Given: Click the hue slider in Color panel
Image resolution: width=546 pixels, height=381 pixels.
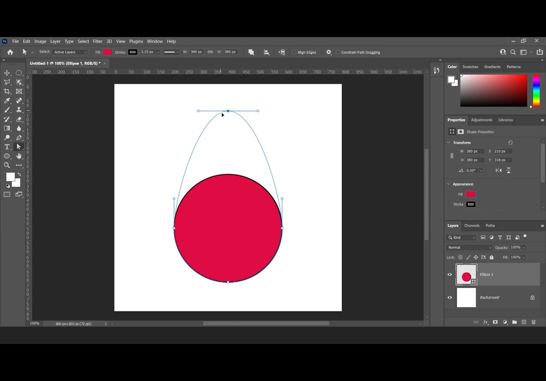Looking at the screenshot, I should (x=536, y=90).
